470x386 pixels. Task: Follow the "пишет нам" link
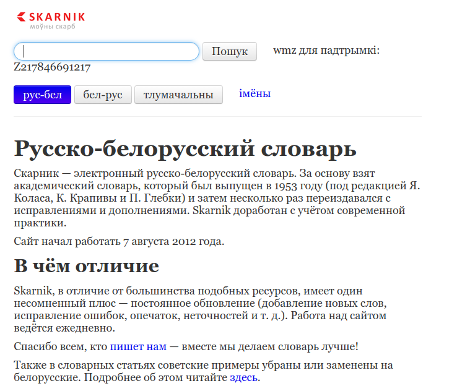138,346
